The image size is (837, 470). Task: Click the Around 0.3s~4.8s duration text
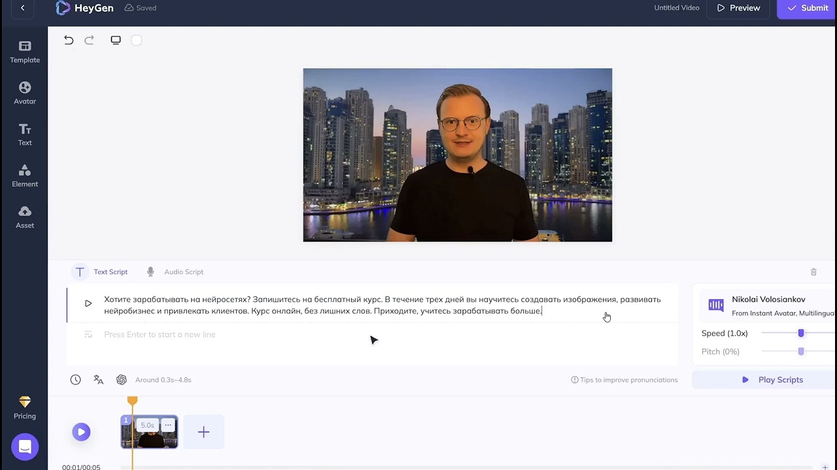(163, 379)
